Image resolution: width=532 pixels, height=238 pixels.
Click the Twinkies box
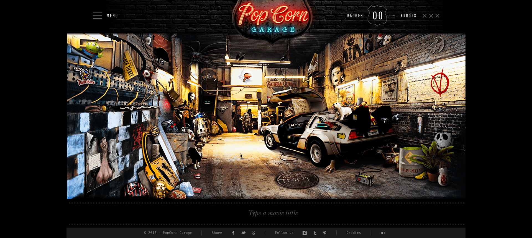coord(85,77)
